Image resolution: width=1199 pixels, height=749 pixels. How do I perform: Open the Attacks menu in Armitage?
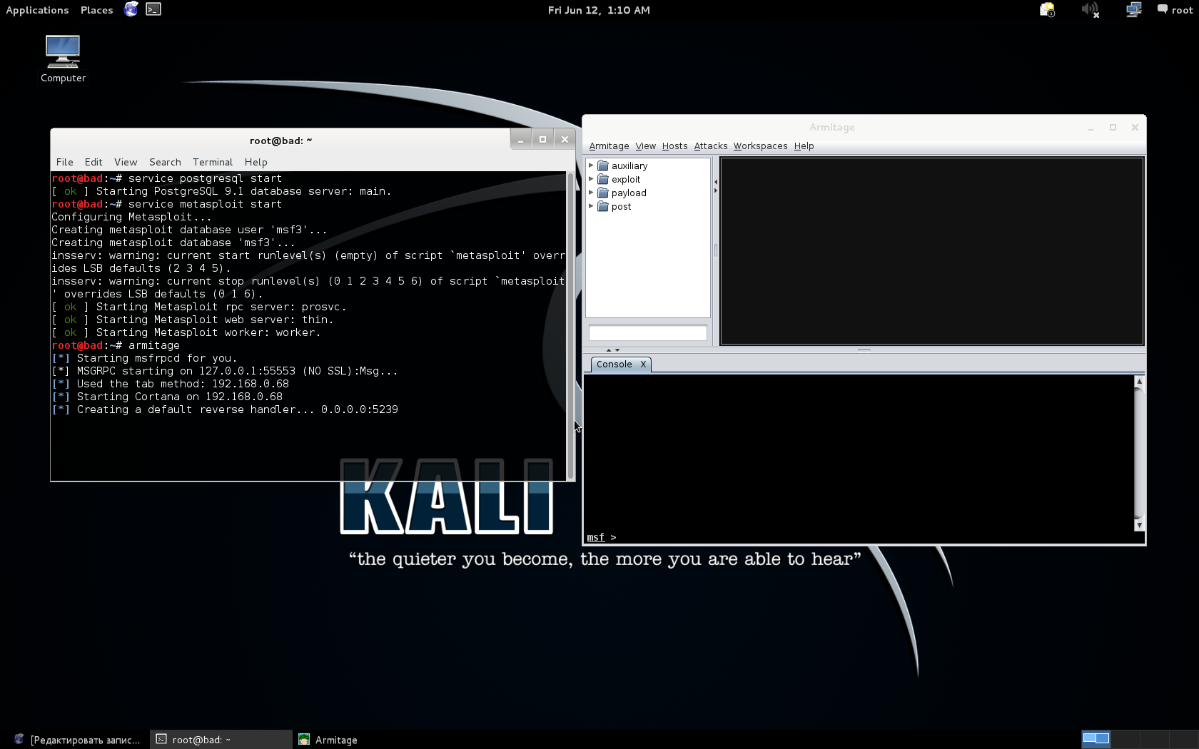(x=710, y=146)
